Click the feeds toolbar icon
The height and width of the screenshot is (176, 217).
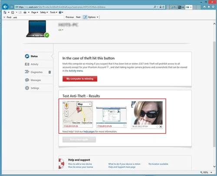13,12
